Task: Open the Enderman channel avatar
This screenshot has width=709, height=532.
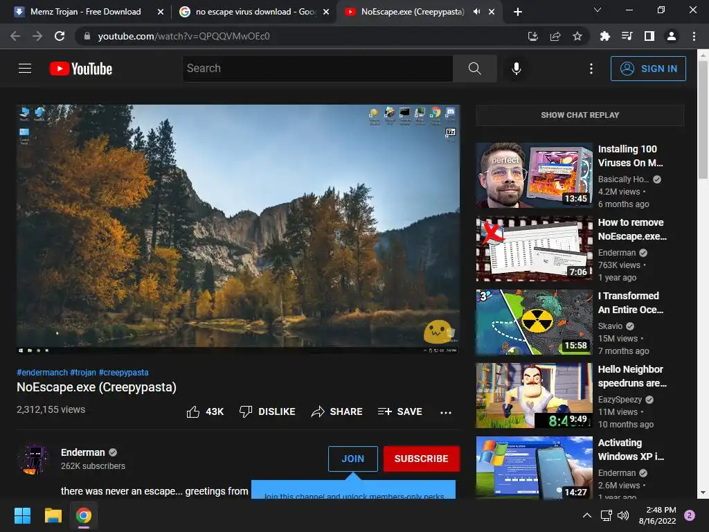Action: click(35, 459)
